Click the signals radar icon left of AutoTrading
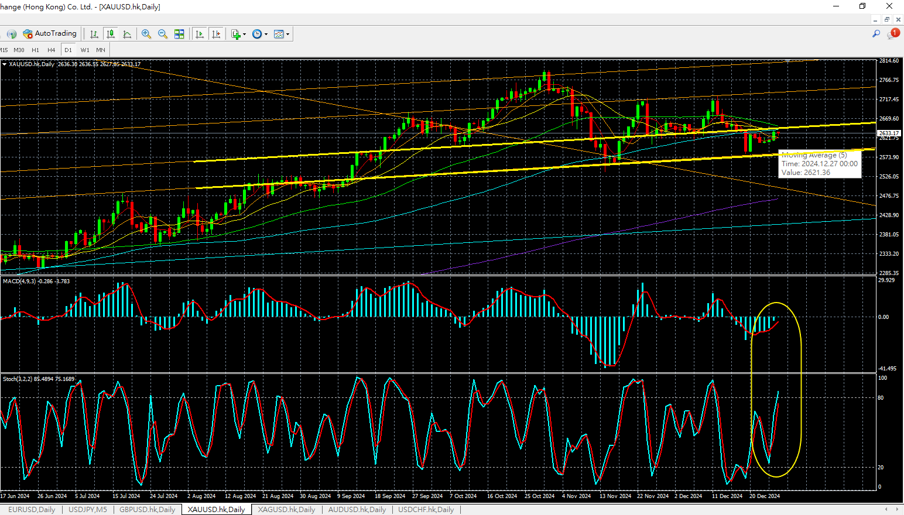The width and height of the screenshot is (904, 515). [11, 34]
